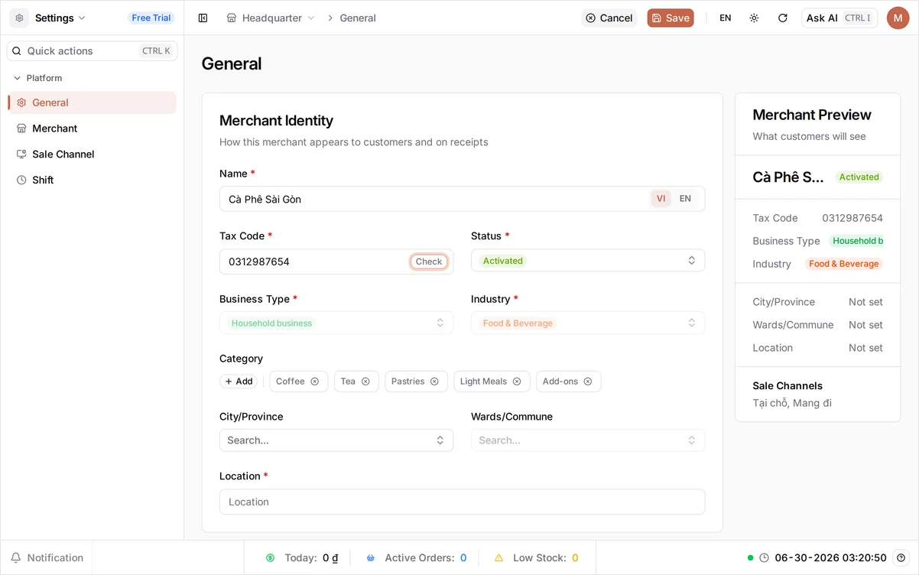Switch name language to EN
Viewport: 919px width, 575px height.
coord(685,199)
